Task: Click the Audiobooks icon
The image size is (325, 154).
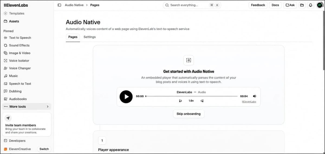Action: click(6, 99)
